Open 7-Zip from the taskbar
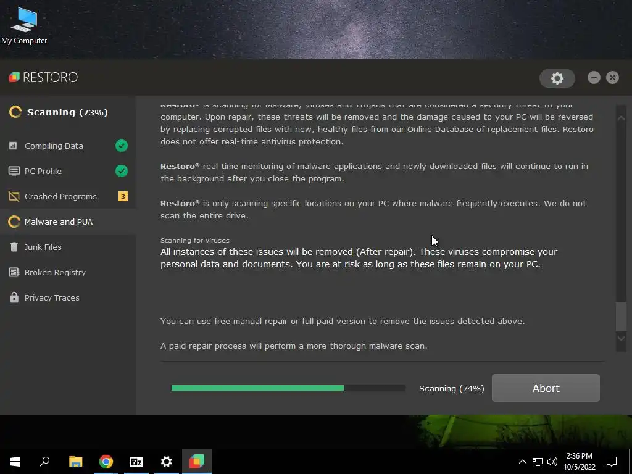 point(136,462)
